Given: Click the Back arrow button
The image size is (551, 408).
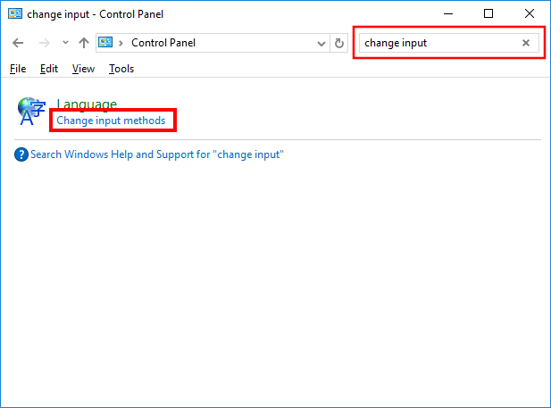Looking at the screenshot, I should (x=18, y=43).
